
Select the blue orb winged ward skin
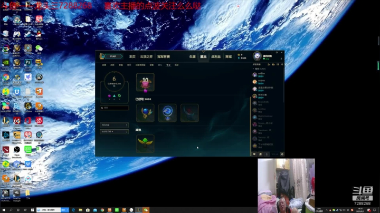[x=145, y=113]
